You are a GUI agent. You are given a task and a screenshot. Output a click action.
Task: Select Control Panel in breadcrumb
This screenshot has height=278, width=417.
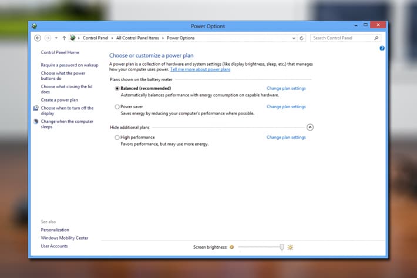[96, 38]
